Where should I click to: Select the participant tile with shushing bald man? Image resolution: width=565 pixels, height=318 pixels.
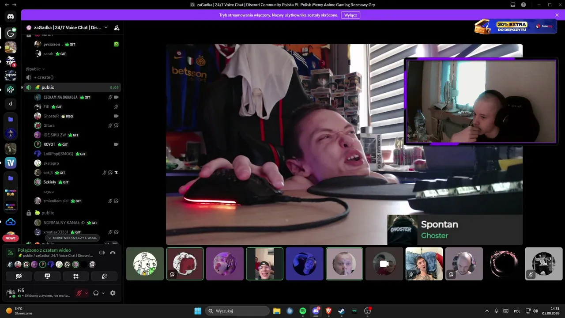pyautogui.click(x=344, y=264)
